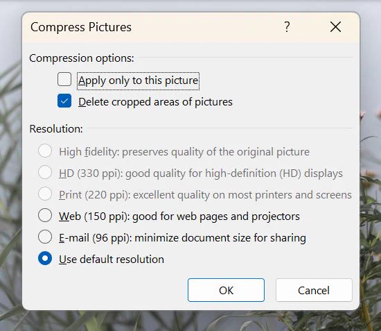Viewport: 381px width, 331px height.
Task: Confirm compression with the OK button
Action: click(x=226, y=290)
